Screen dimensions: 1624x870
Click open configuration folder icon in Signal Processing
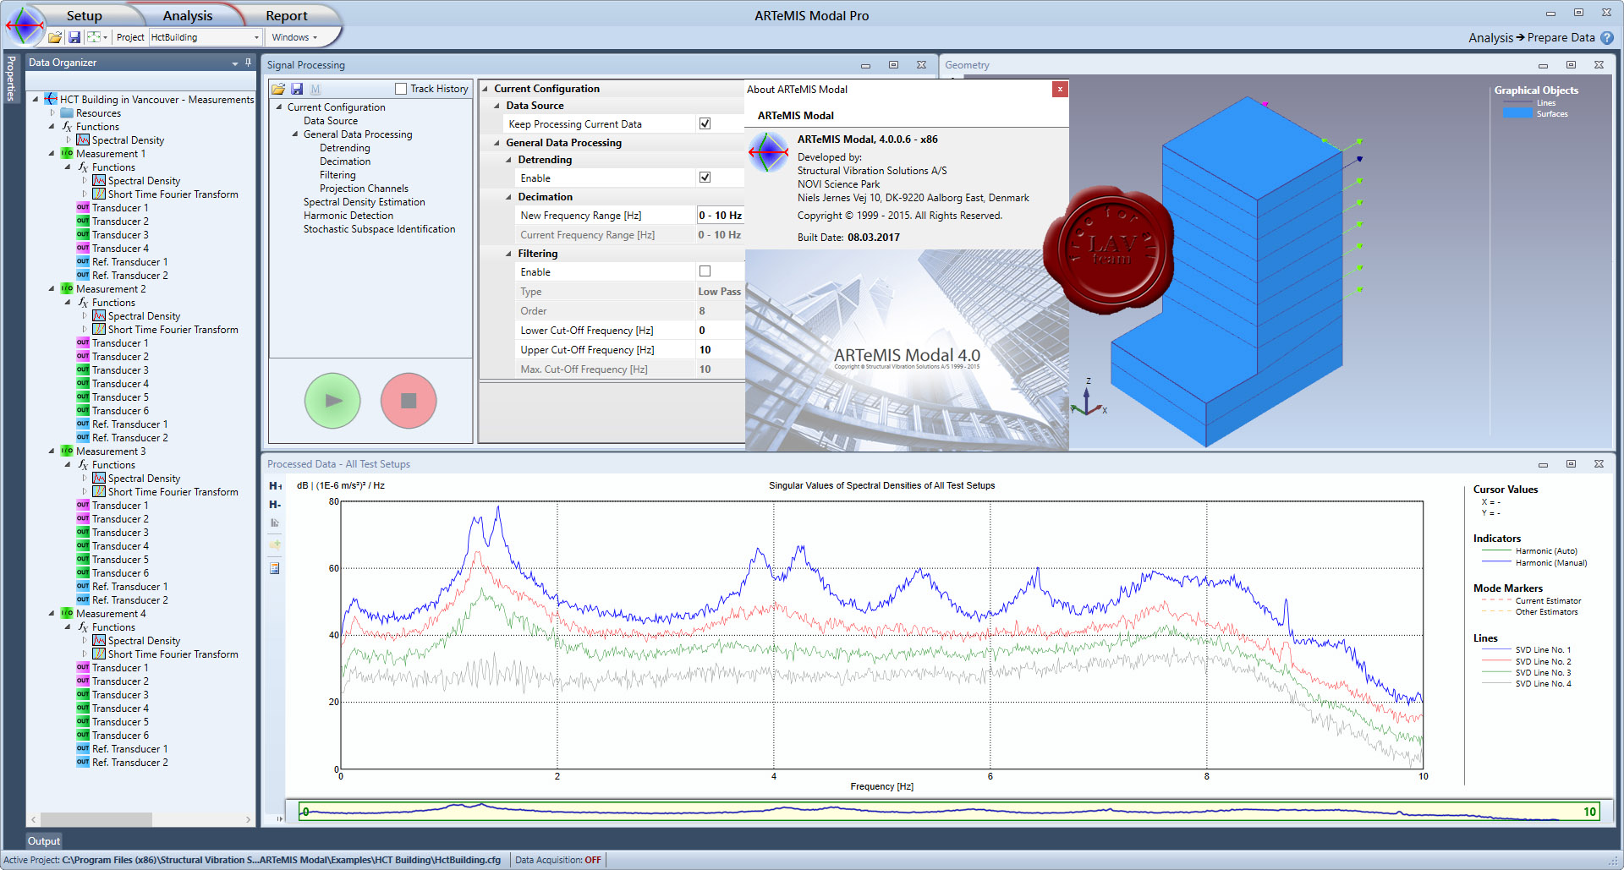click(x=278, y=89)
